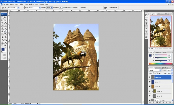Select the Eraser tool

point(2,31)
